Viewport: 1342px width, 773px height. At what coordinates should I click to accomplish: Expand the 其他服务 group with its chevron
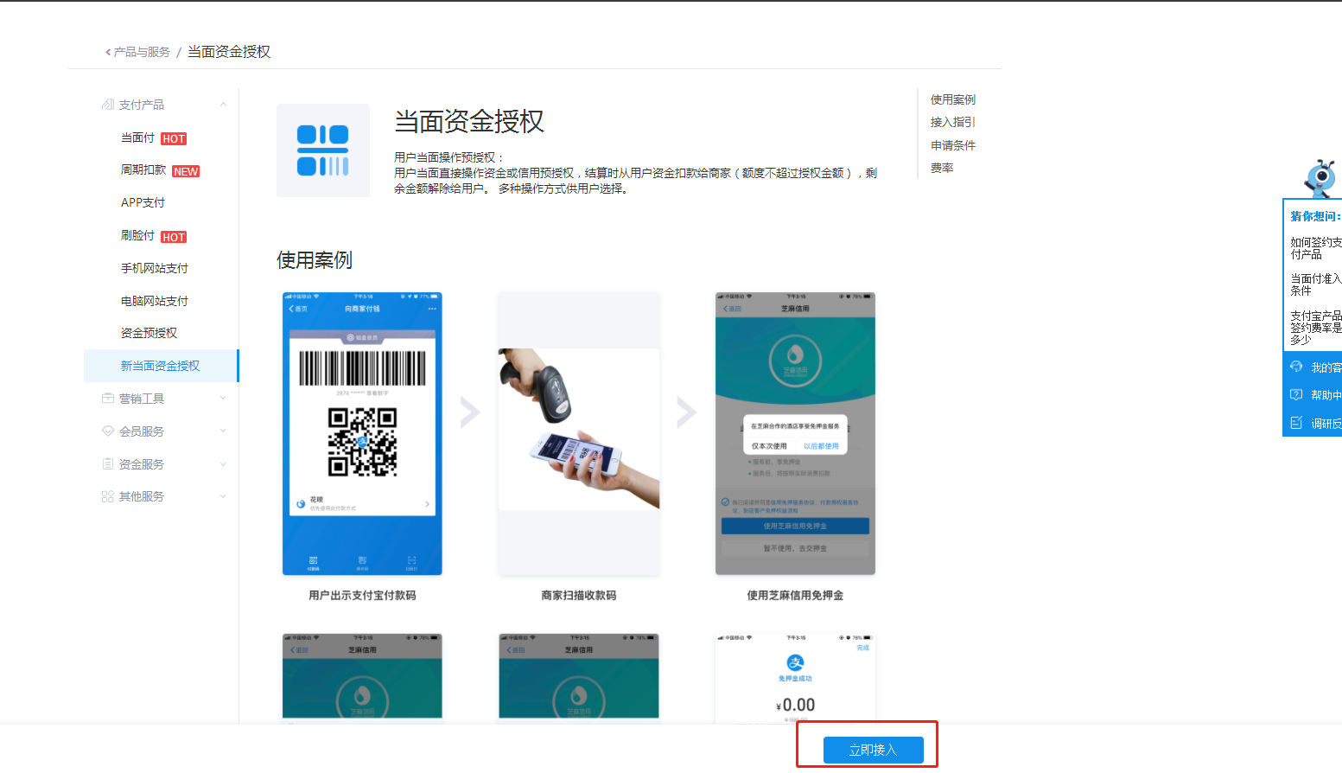(x=223, y=497)
